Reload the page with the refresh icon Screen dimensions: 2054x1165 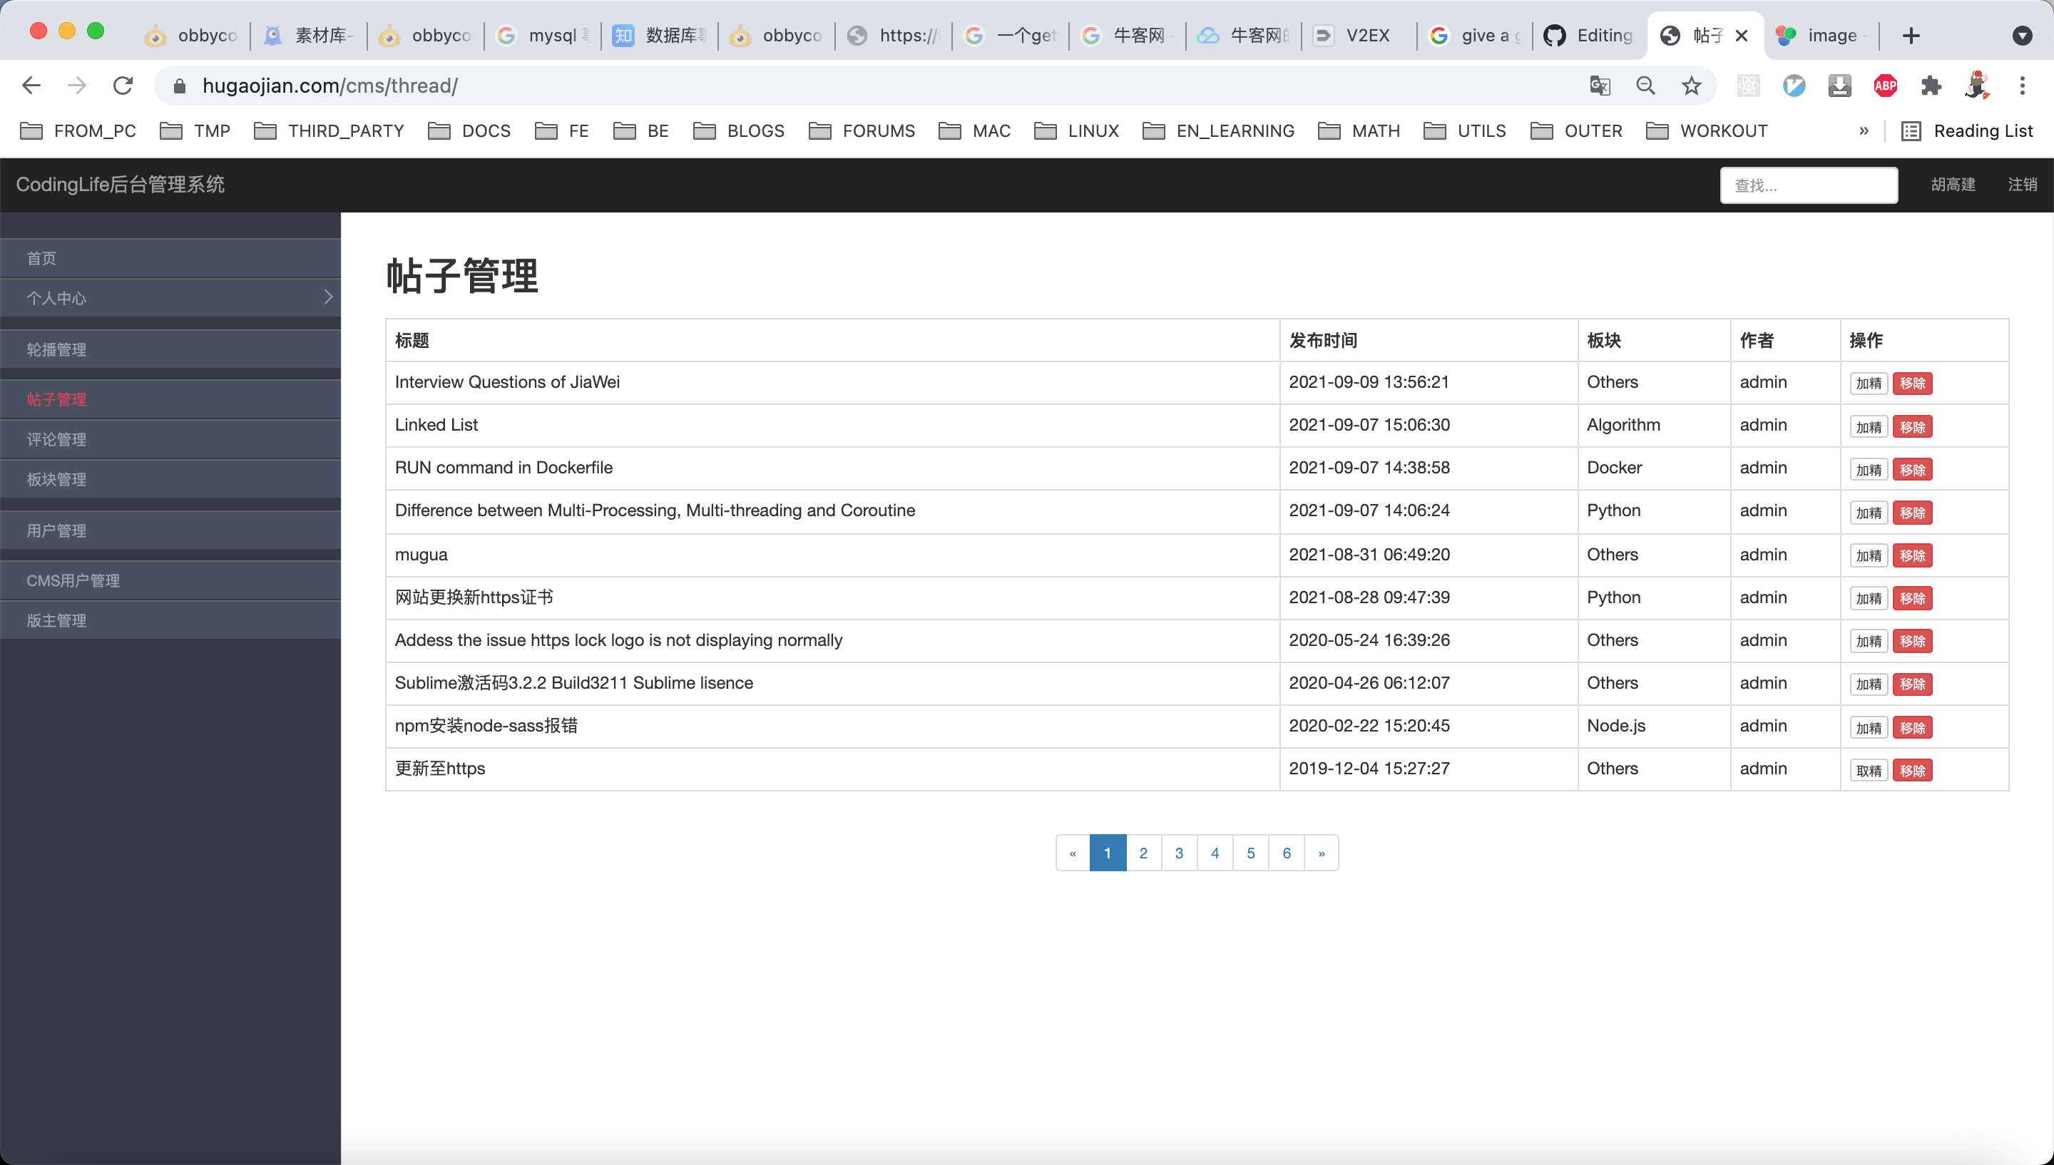coord(123,86)
